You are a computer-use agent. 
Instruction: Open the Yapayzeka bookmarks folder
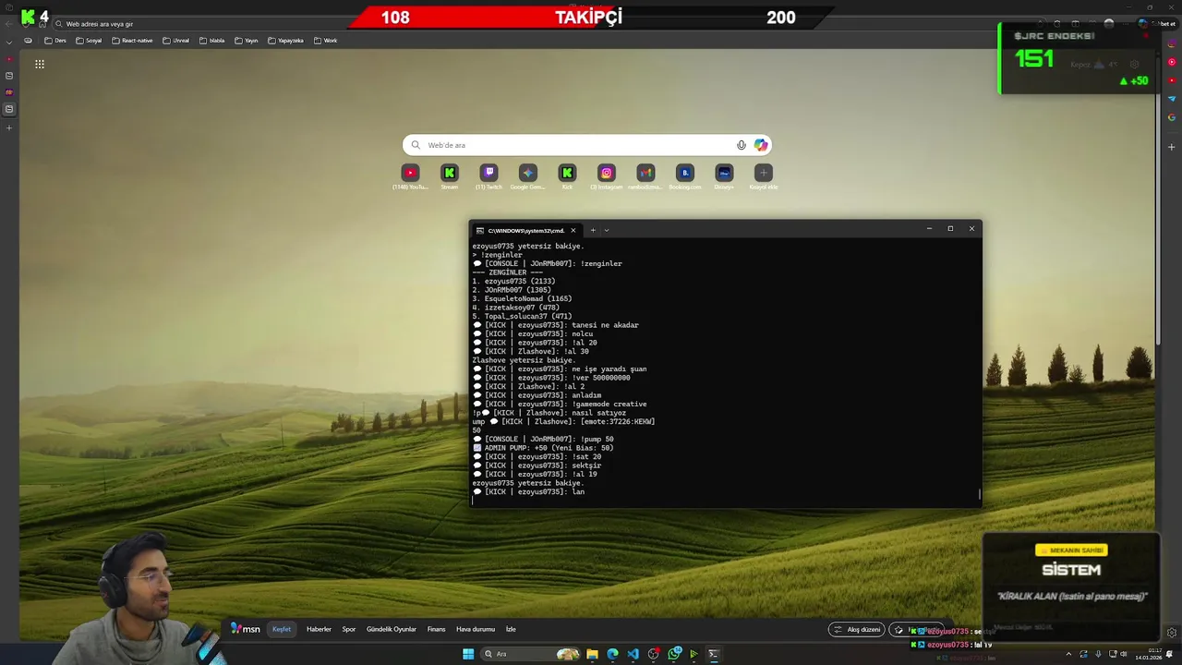285,41
